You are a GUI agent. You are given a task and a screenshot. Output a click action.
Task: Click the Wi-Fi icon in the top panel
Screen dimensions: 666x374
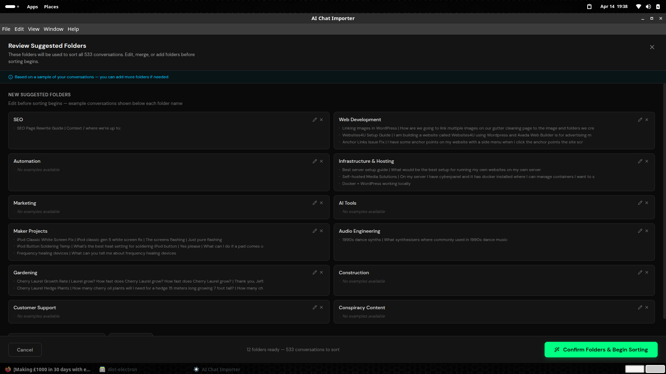click(638, 6)
